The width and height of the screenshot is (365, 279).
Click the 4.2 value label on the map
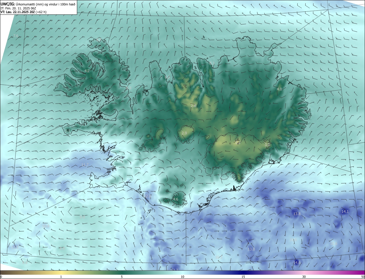[87, 71]
